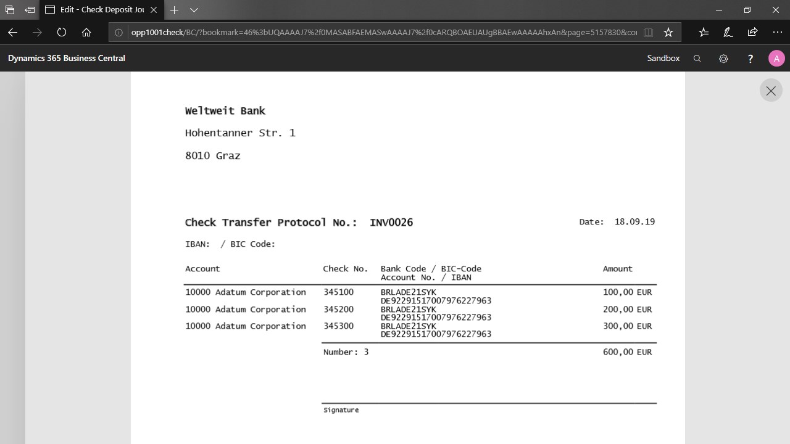Go back to previous browser page
This screenshot has width=790, height=444.
[x=12, y=32]
